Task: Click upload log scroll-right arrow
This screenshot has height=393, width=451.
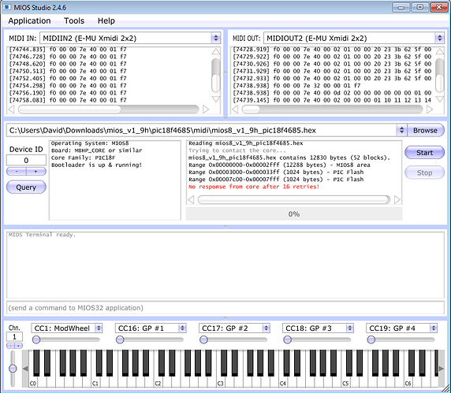Action: [x=397, y=200]
